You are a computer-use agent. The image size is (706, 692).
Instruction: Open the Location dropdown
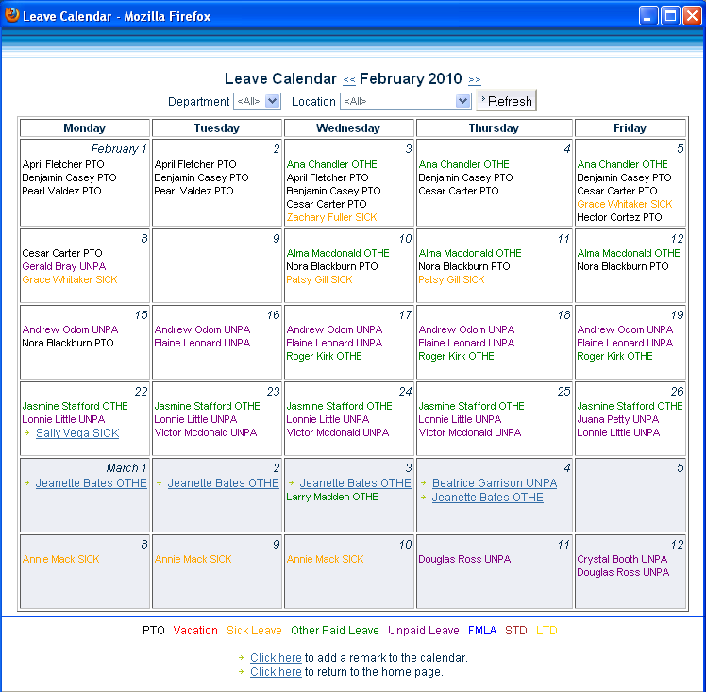pos(405,101)
